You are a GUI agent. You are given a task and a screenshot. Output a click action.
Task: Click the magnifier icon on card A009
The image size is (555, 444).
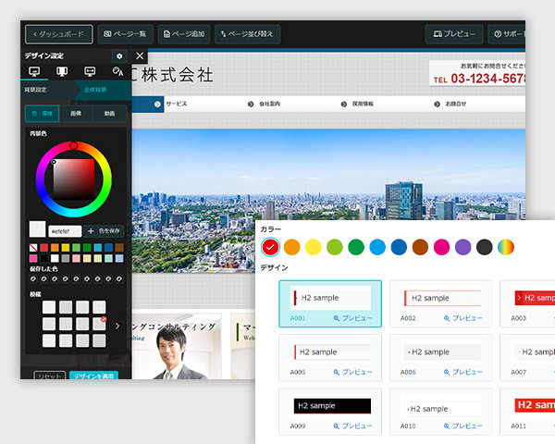coord(337,426)
